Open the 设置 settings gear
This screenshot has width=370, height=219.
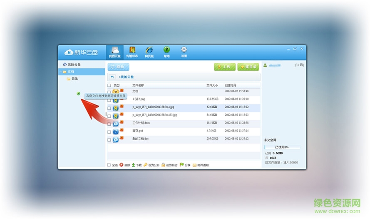[184, 52]
